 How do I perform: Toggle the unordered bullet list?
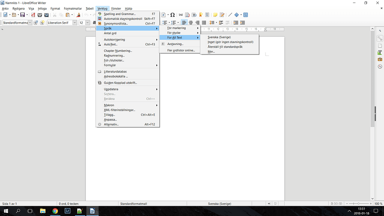pos(165,22)
